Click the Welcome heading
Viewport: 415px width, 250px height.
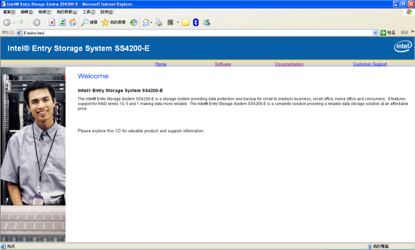pyautogui.click(x=93, y=76)
